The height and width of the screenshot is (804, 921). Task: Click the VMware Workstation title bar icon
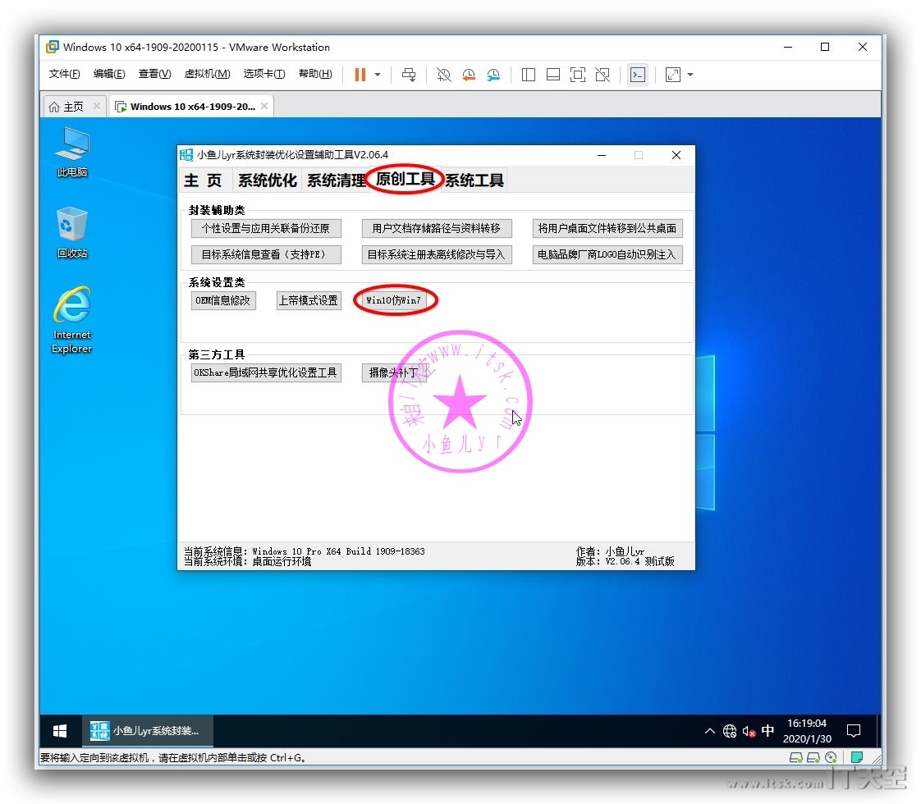[x=53, y=47]
